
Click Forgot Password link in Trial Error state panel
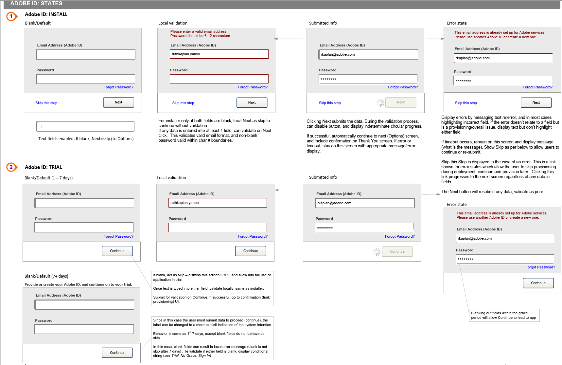pyautogui.click(x=540, y=267)
